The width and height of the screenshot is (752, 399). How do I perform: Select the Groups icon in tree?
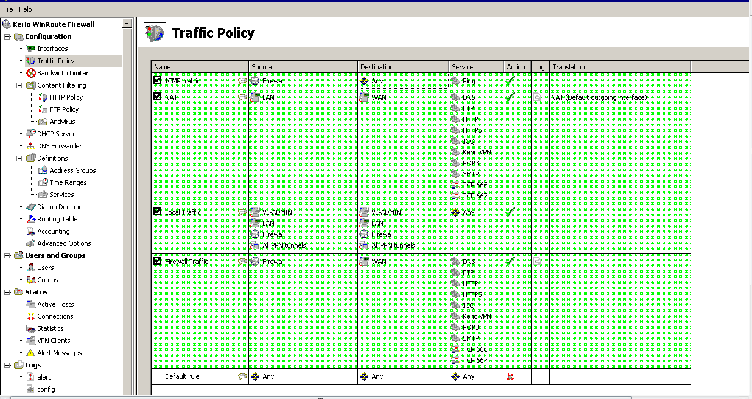31,280
